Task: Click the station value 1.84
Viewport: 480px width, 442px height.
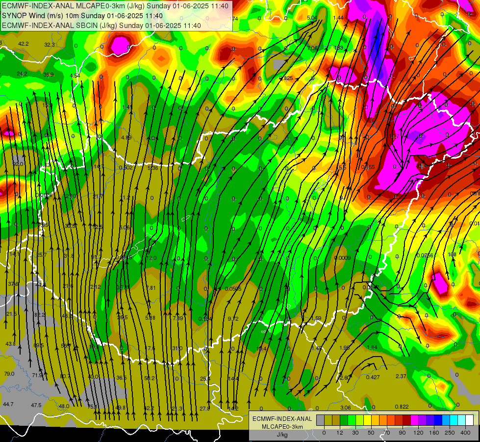Action: (372, 347)
